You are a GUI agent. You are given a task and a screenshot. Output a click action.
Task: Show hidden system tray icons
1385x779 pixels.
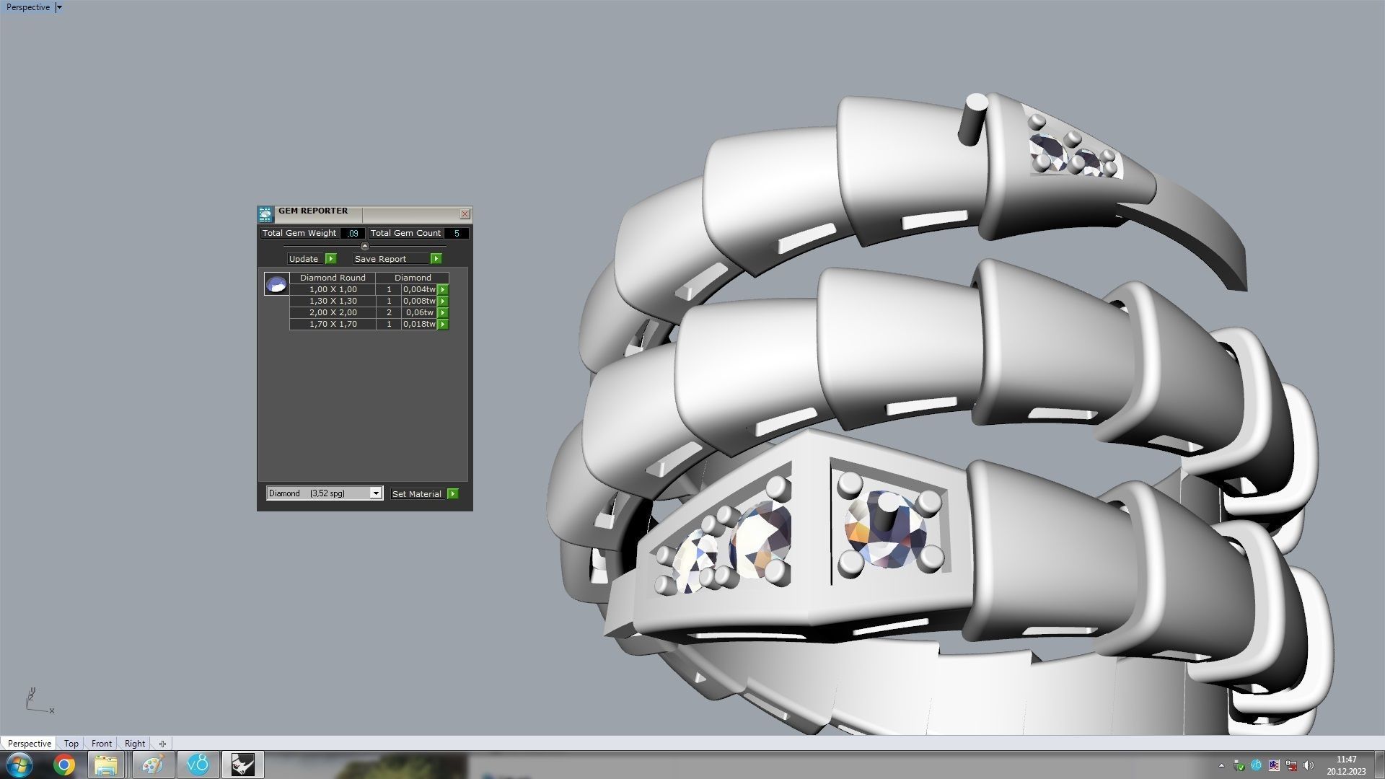click(x=1221, y=765)
